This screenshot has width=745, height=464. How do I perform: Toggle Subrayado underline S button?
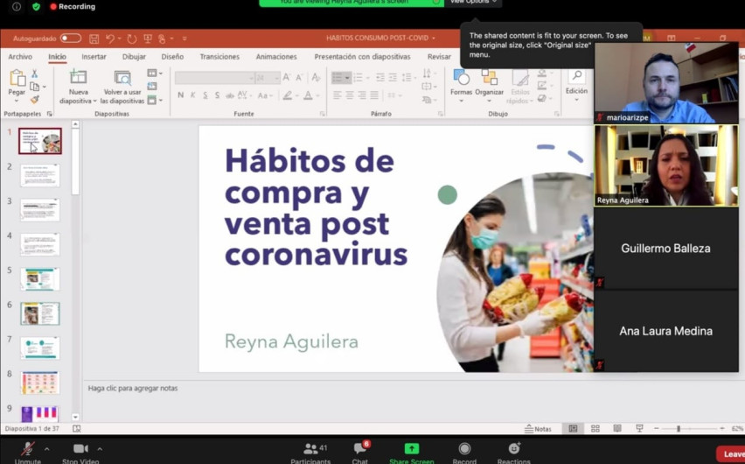pos(205,95)
